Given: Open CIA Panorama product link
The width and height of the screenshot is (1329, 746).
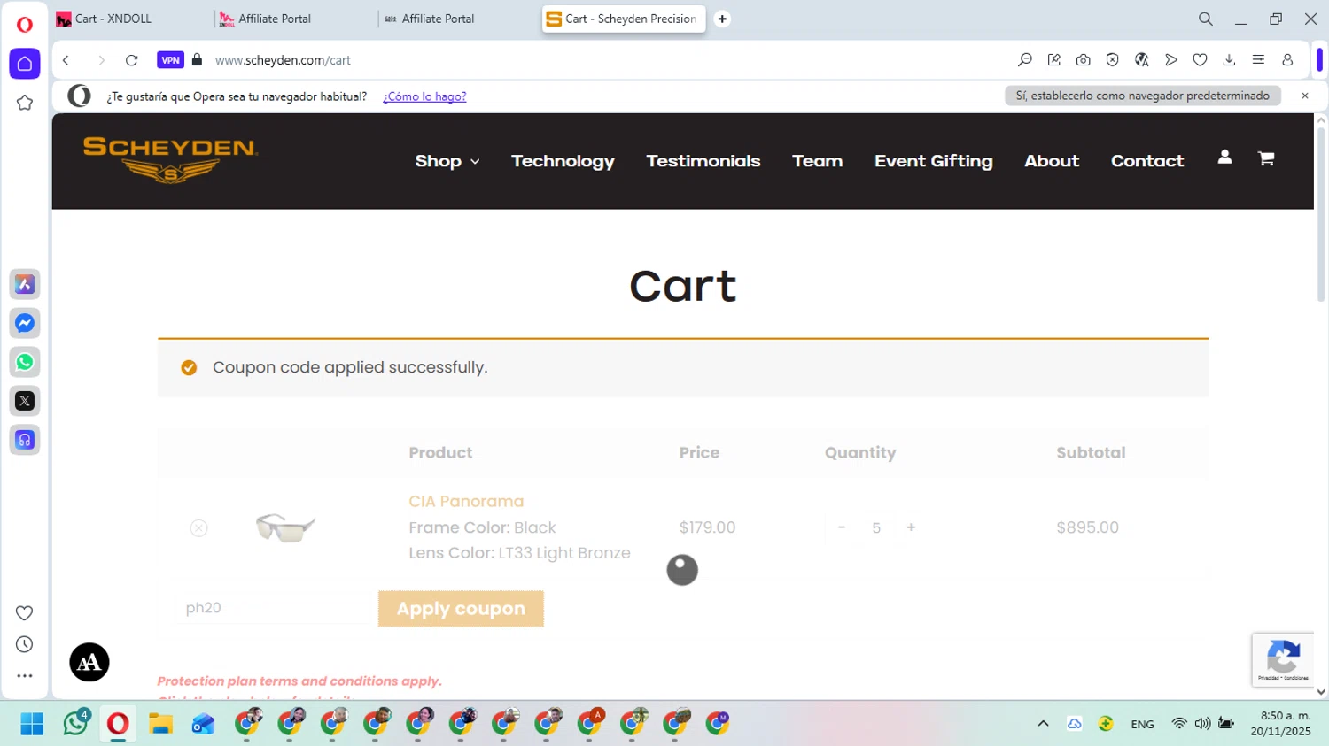Looking at the screenshot, I should click(x=466, y=501).
